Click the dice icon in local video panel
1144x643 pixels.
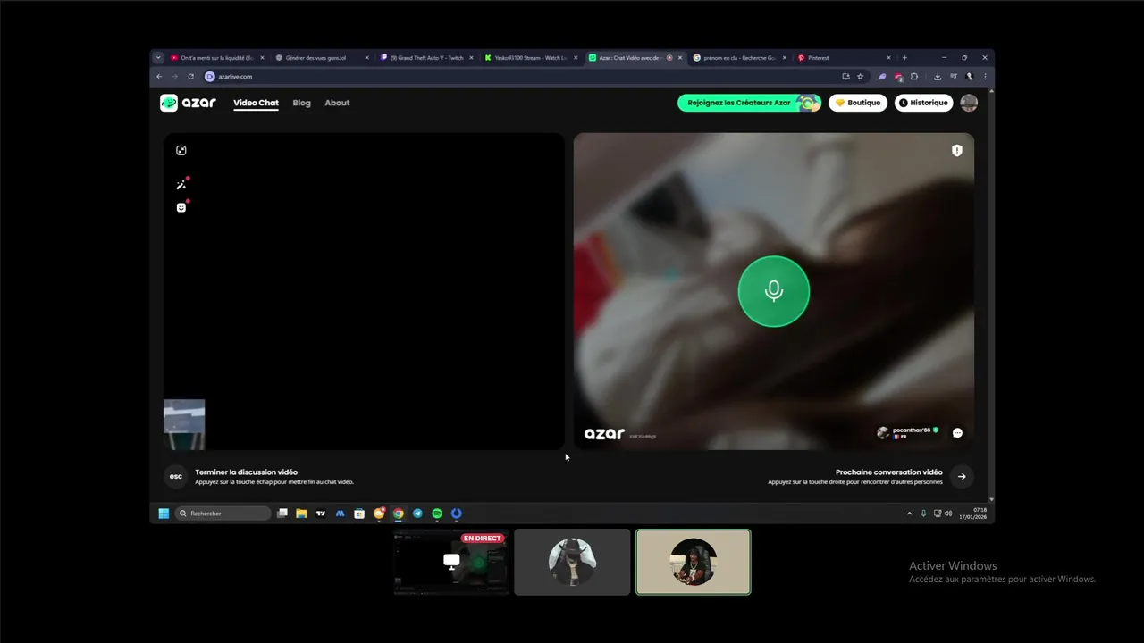(181, 151)
